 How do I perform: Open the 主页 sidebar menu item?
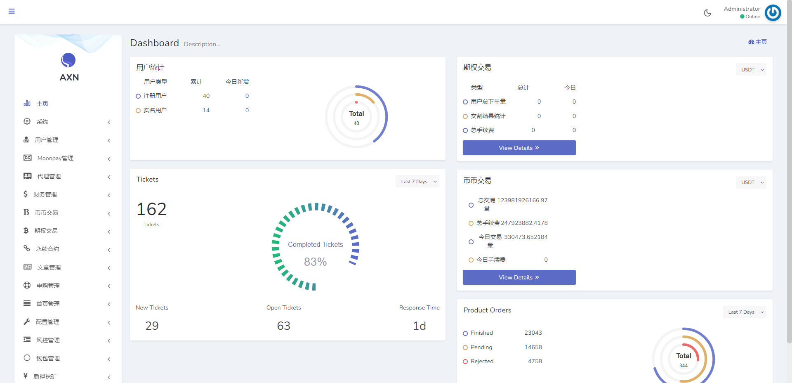click(x=42, y=104)
